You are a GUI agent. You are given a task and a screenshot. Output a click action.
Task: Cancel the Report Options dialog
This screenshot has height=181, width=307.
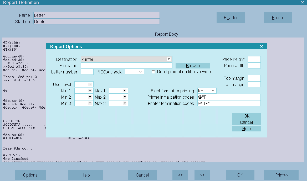(x=246, y=122)
